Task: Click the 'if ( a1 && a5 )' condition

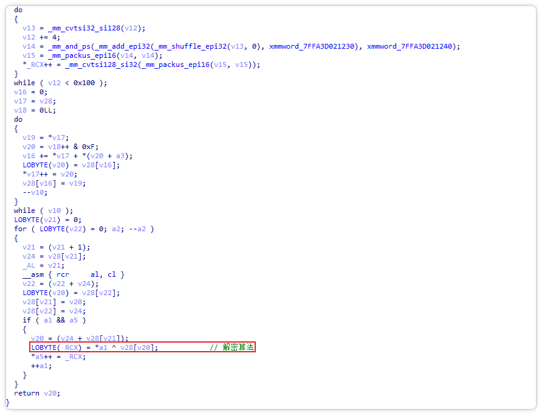Action: pyautogui.click(x=54, y=320)
